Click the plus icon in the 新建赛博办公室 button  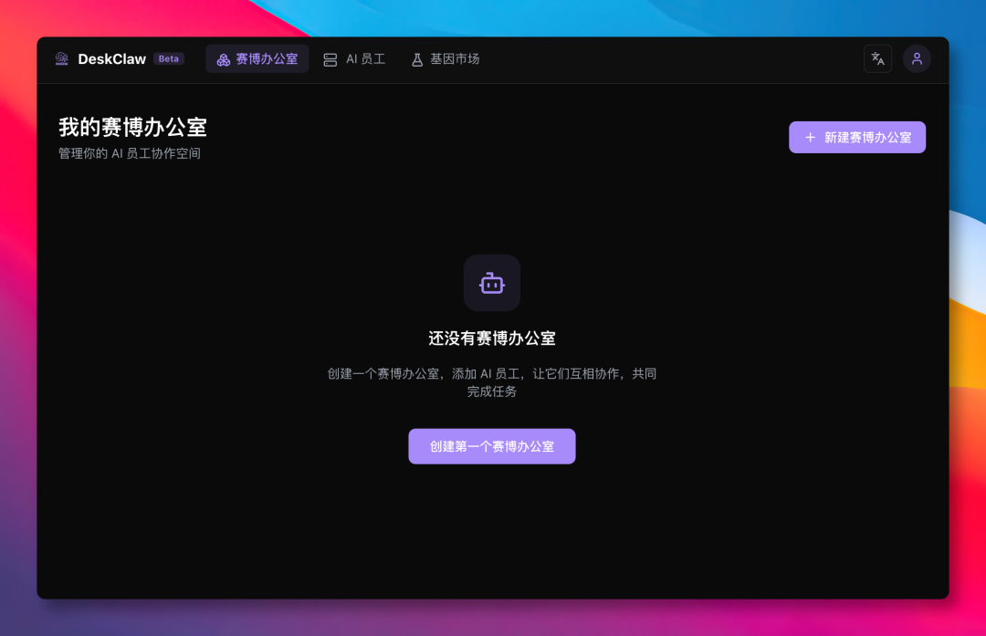(x=810, y=137)
